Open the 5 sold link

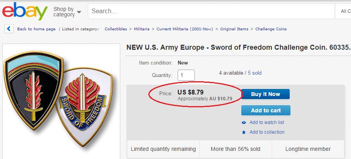(x=255, y=73)
